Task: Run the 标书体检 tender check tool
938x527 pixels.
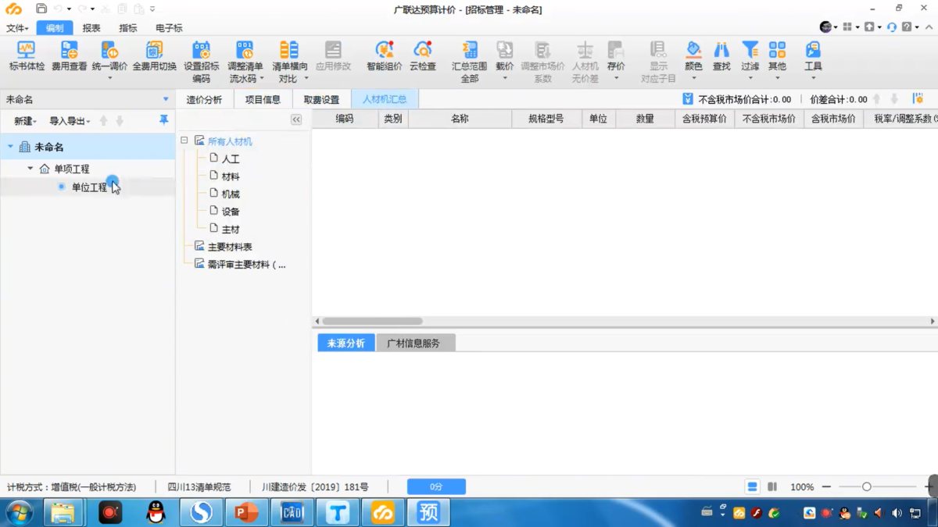Action: pyautogui.click(x=27, y=56)
